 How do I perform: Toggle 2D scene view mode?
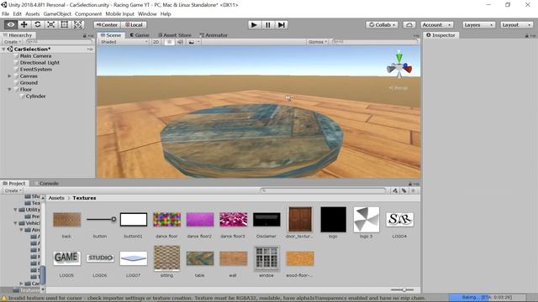[156, 42]
